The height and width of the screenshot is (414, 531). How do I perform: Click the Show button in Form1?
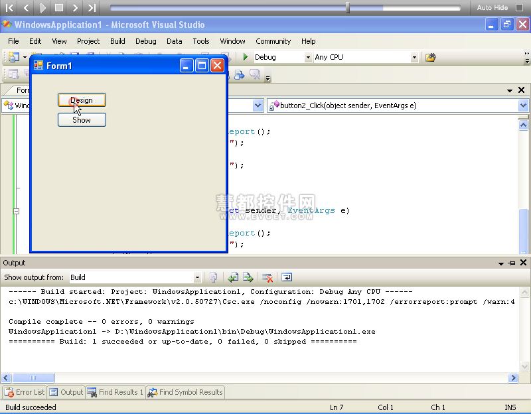[82, 120]
